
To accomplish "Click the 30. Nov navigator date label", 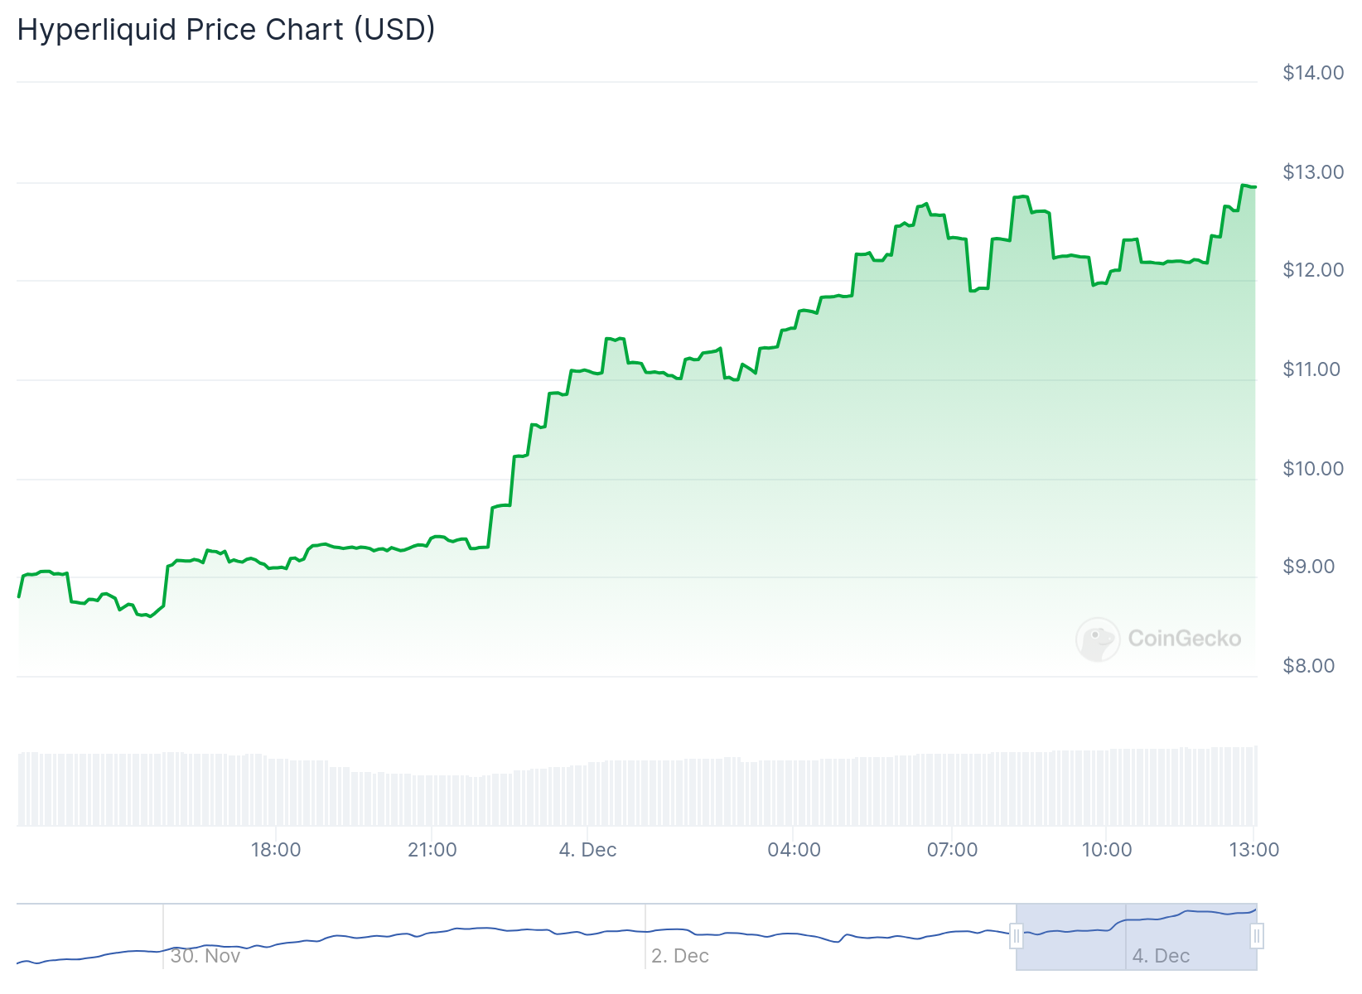I will click(x=205, y=956).
